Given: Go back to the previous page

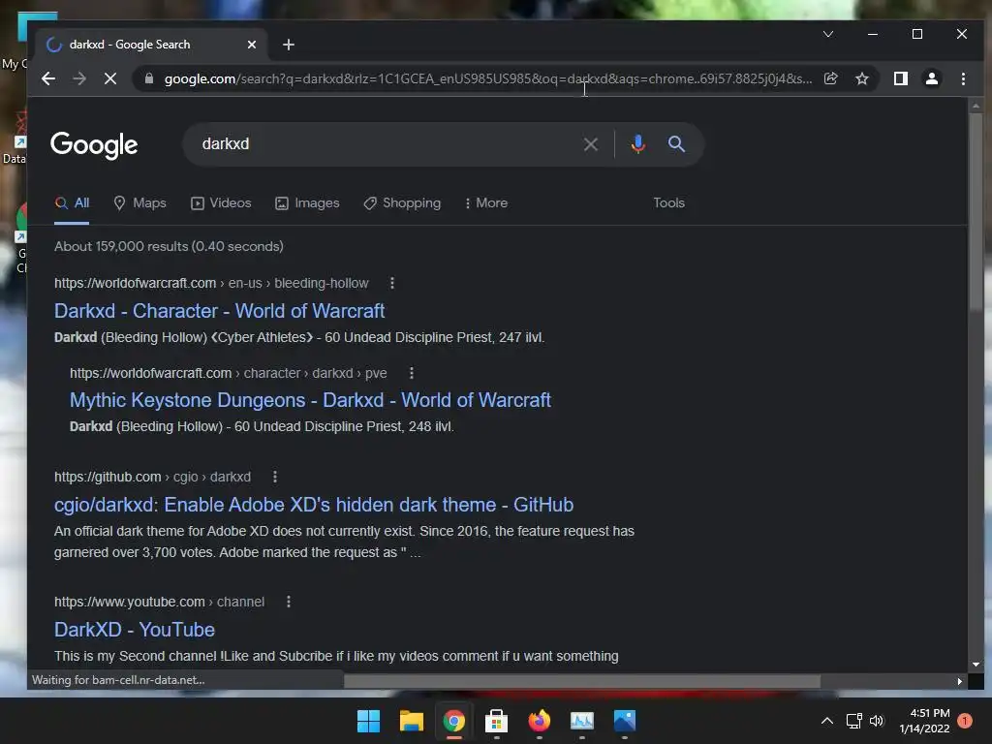Looking at the screenshot, I should (x=48, y=78).
